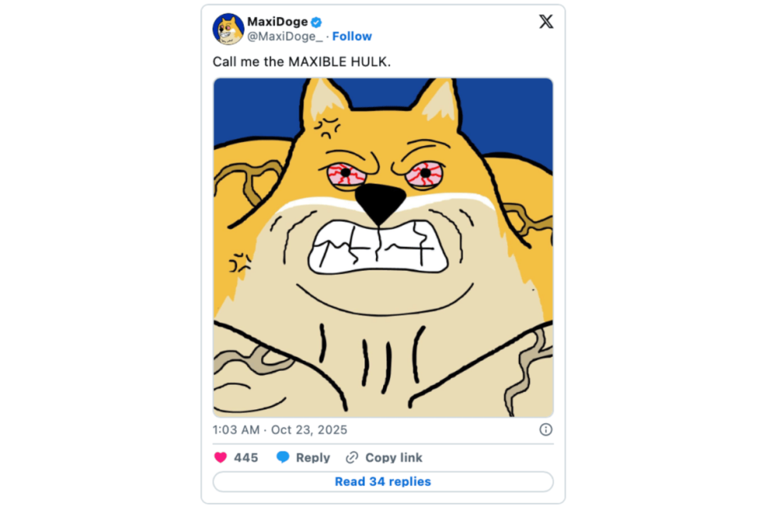Follow the MaxiDoge account

[352, 37]
